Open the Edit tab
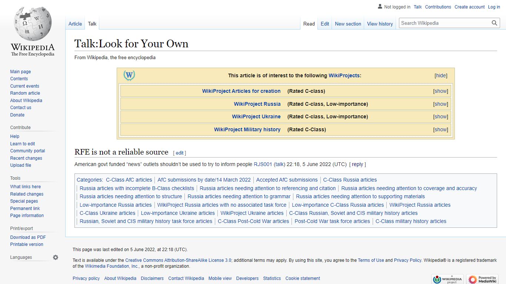The image size is (506, 284). 325,24
